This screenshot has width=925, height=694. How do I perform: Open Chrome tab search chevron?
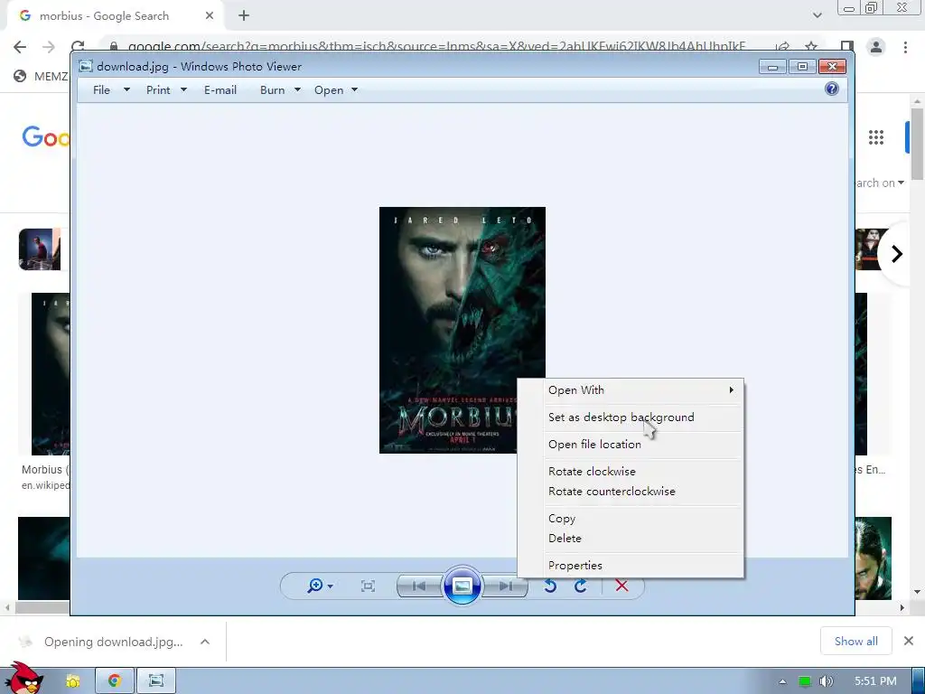(817, 15)
